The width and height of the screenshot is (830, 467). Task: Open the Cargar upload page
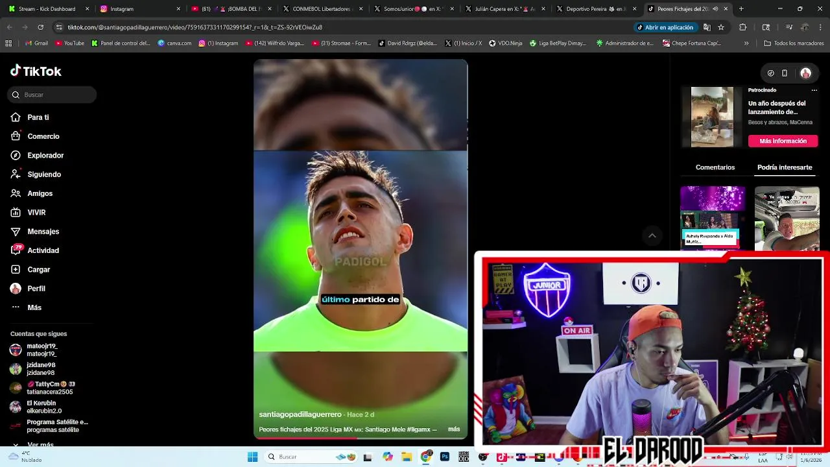point(30,270)
